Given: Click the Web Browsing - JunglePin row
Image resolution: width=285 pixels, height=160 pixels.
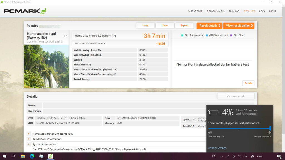Looking at the screenshot, I should tap(120, 50).
